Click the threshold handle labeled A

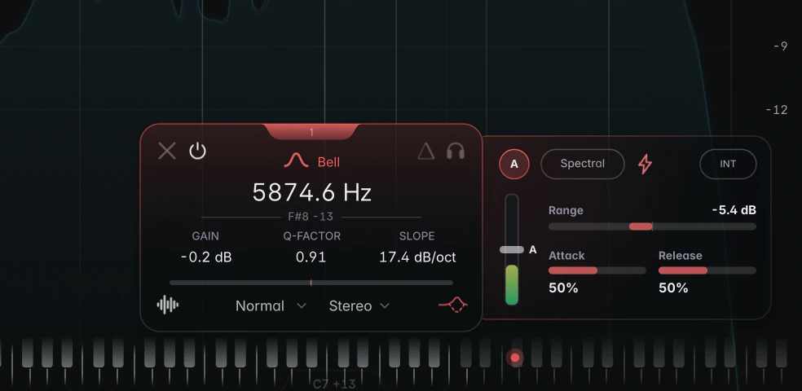coord(512,249)
